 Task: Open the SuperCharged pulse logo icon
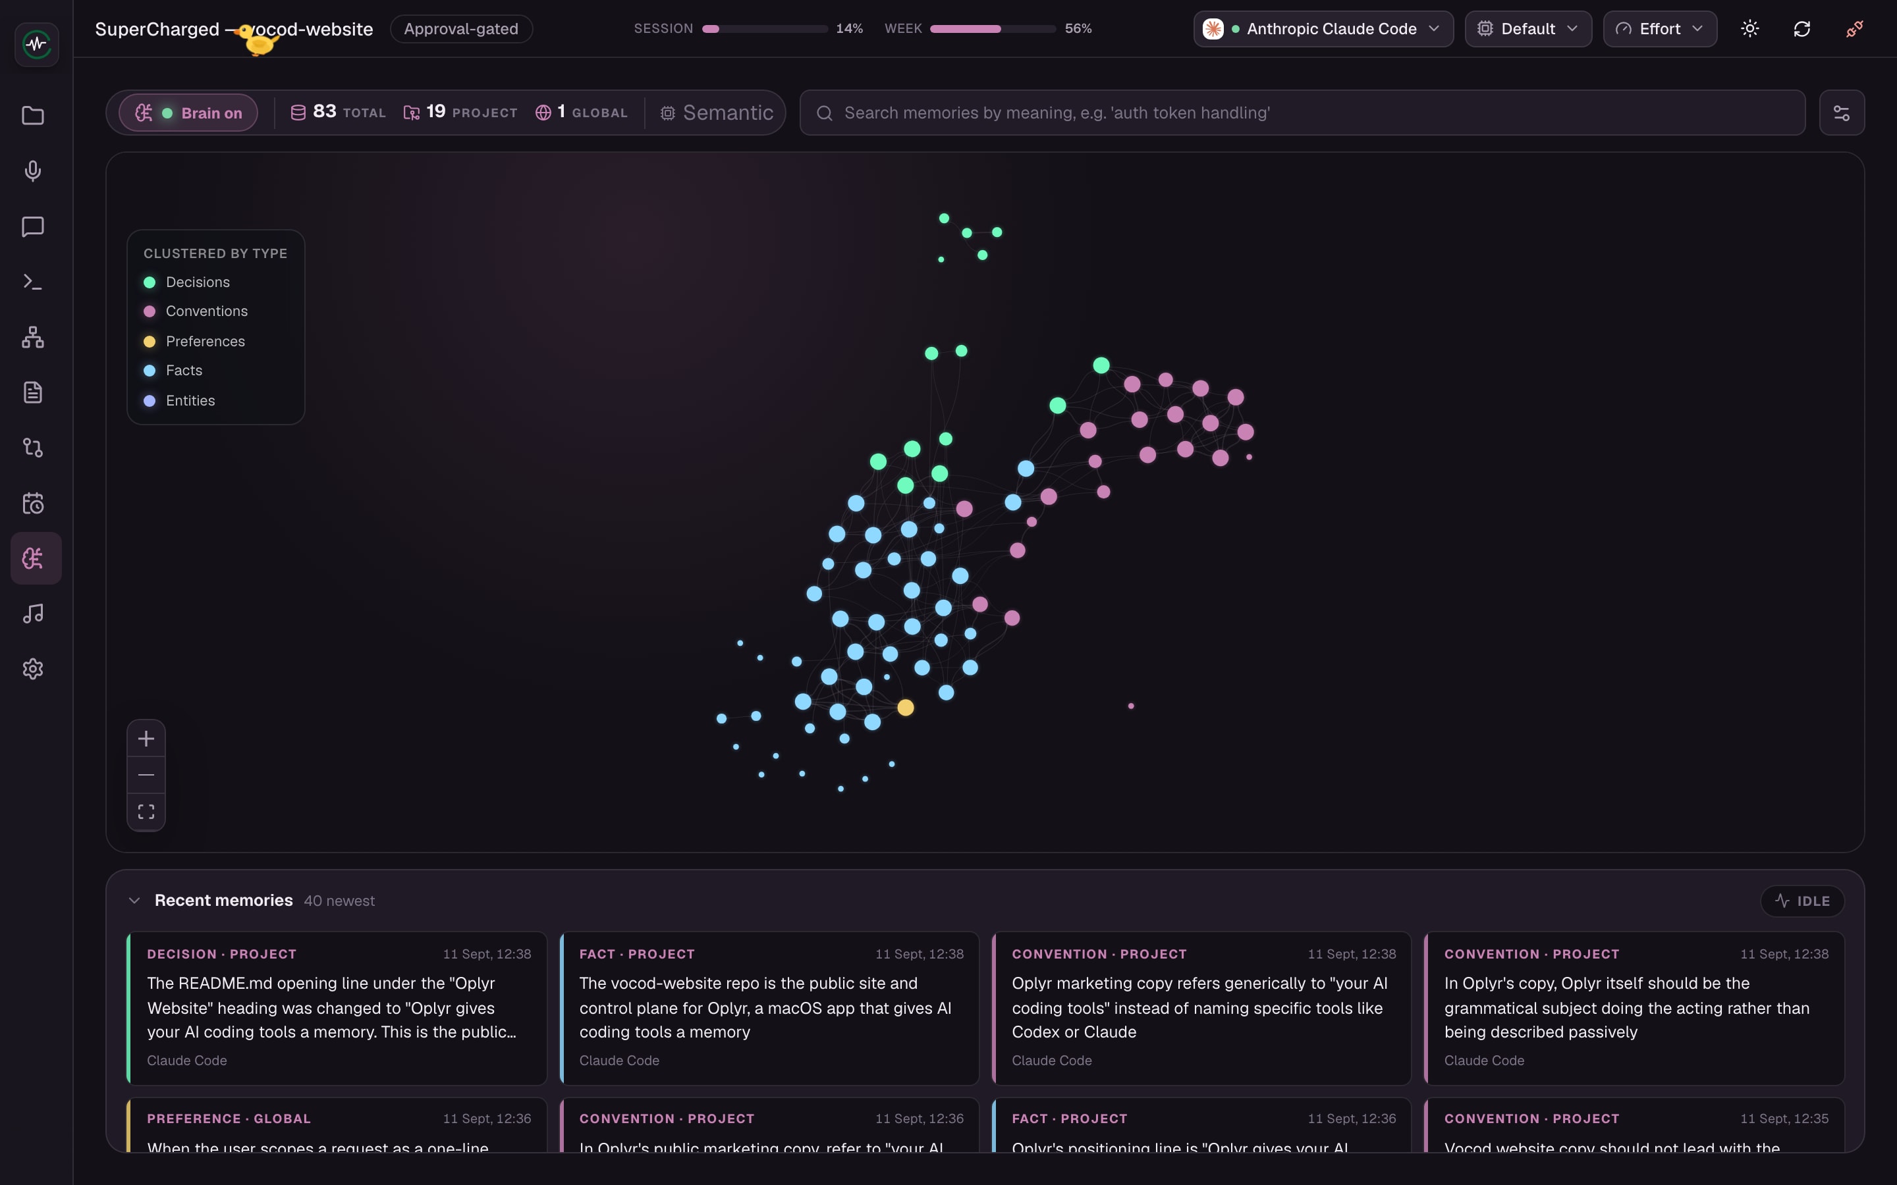tap(36, 44)
